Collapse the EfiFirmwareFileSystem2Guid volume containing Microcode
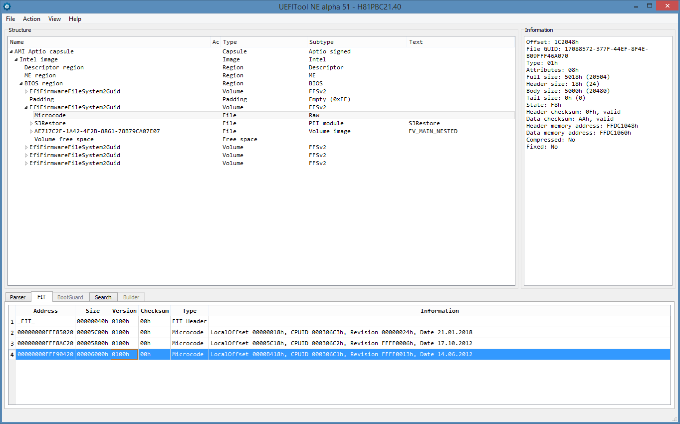The image size is (680, 424). [26, 107]
